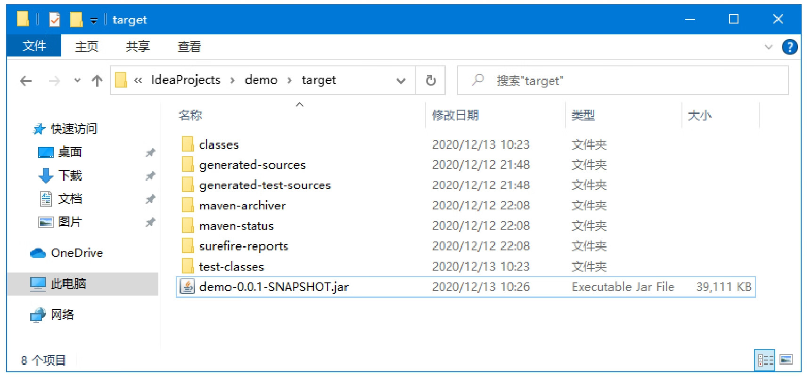Select the demo-0.0.1-SNAPSHOT.jar file icon

click(188, 287)
